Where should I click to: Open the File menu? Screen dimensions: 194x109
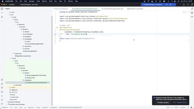[x=16, y=1]
